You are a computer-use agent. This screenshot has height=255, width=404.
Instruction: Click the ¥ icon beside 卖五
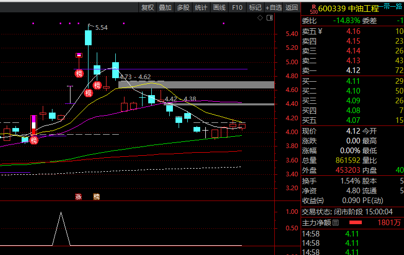coord(320,31)
